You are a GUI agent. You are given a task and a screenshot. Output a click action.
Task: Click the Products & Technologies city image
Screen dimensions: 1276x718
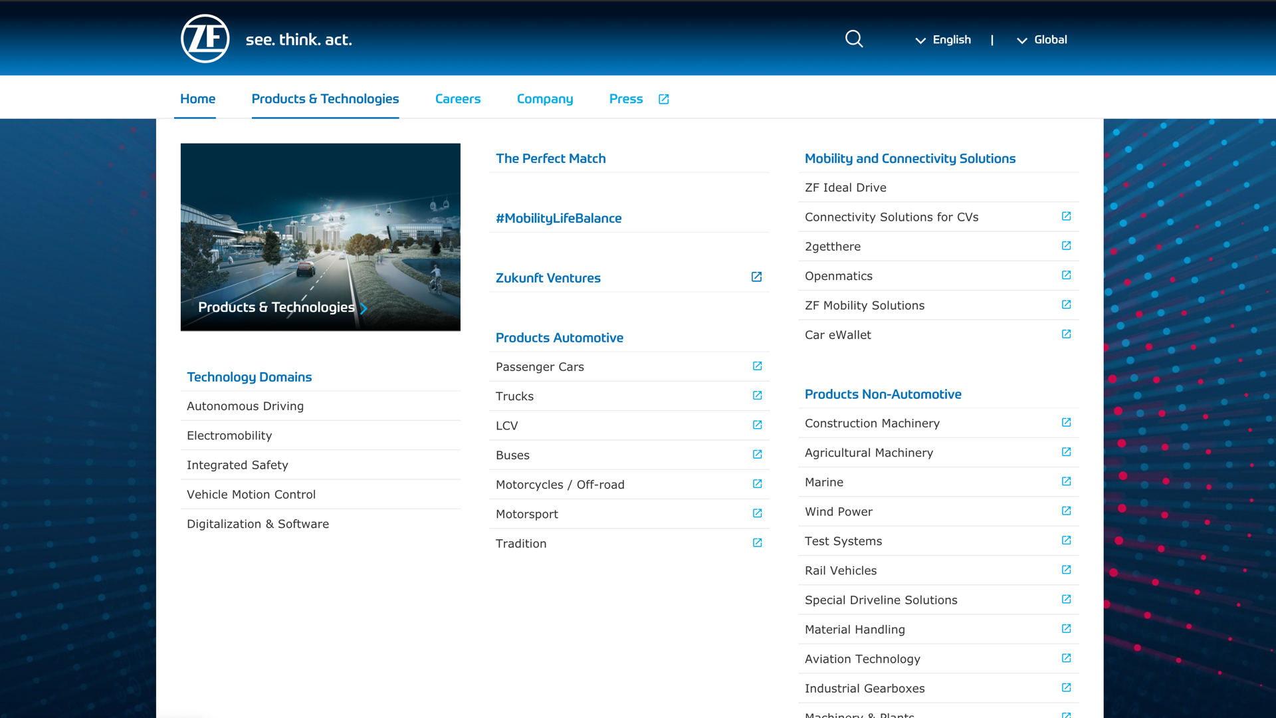click(320, 237)
